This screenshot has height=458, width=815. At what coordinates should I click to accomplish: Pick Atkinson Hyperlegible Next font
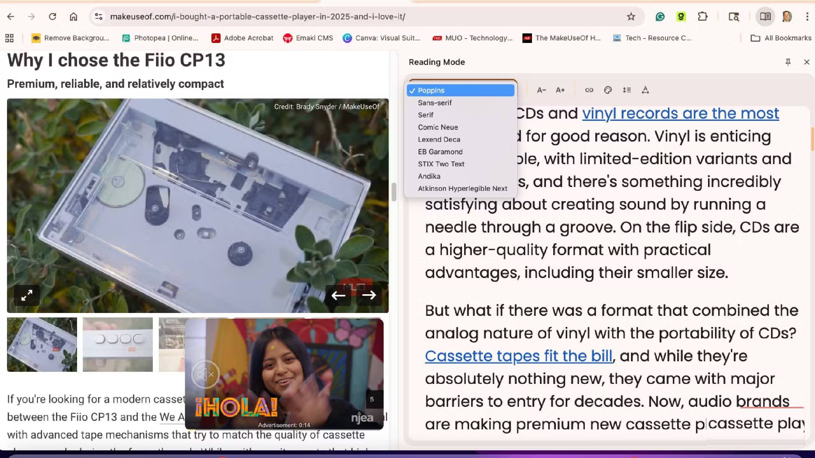[462, 189]
